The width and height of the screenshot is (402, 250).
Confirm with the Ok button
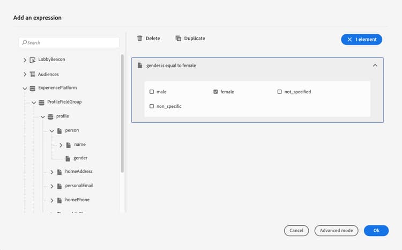click(376, 231)
